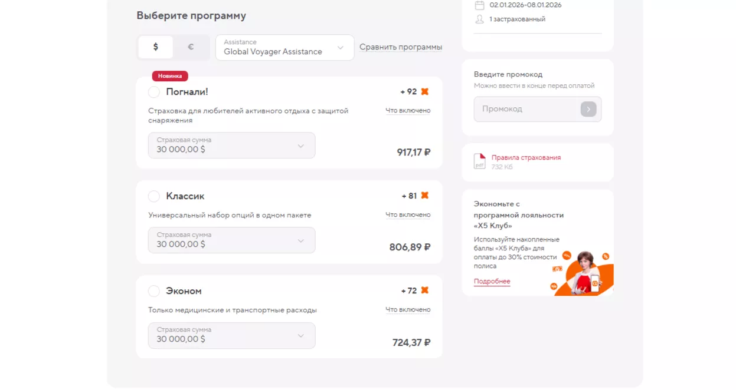Open the Assistance dropdown
Screen dimensions: 736x390
coord(284,48)
